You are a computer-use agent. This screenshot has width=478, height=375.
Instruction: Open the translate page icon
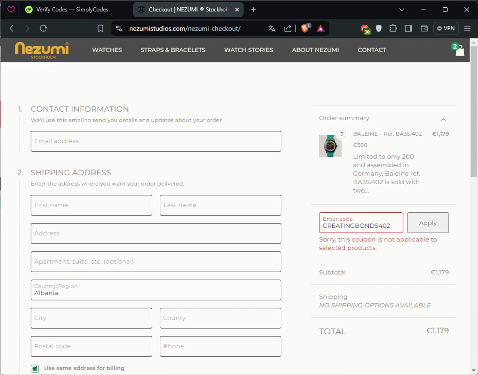(x=272, y=29)
